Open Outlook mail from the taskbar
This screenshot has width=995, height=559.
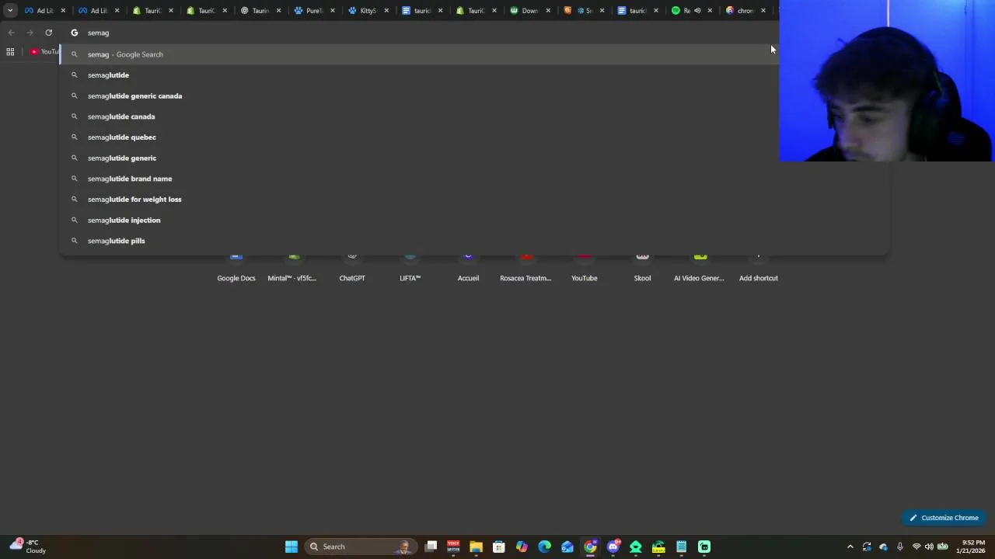(x=567, y=547)
